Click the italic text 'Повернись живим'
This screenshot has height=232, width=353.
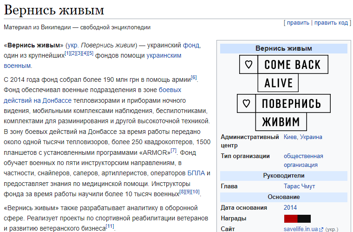pos(108,45)
